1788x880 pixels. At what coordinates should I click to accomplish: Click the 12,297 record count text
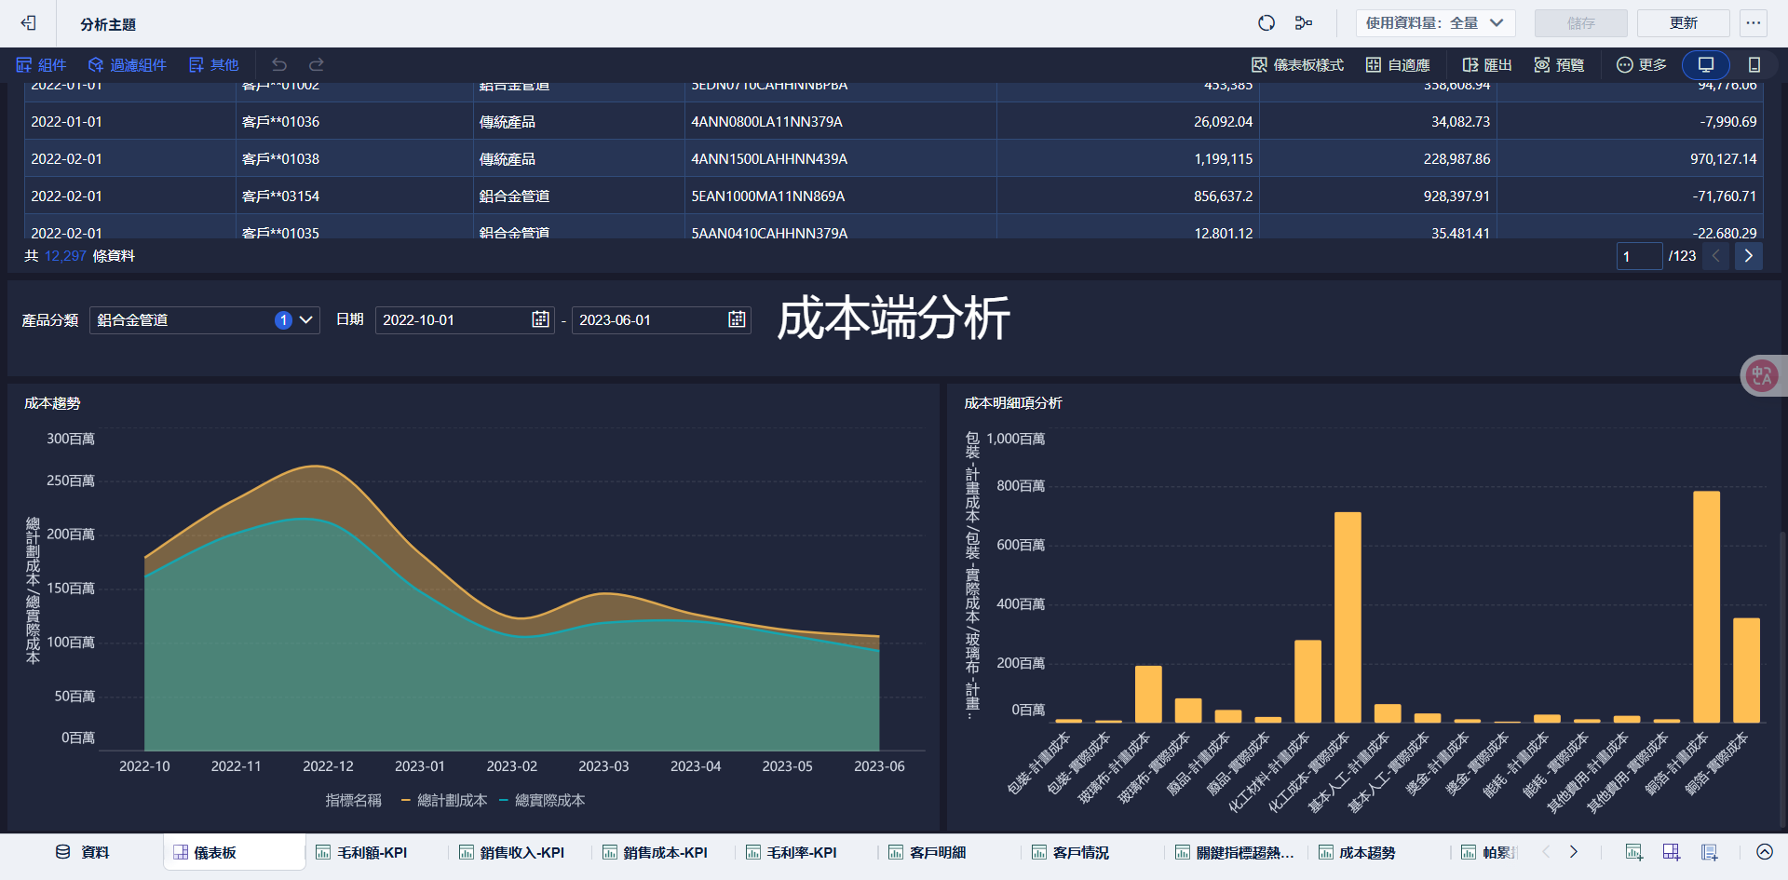tap(65, 256)
